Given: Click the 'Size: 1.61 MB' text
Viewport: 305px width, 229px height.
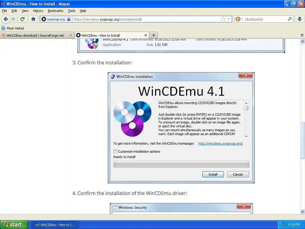Looking at the screenshot, I should 157,45.
